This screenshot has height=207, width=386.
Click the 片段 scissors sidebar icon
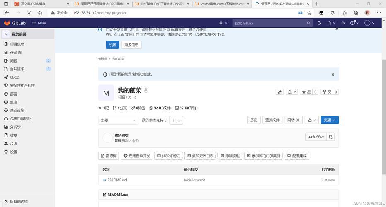click(6, 144)
